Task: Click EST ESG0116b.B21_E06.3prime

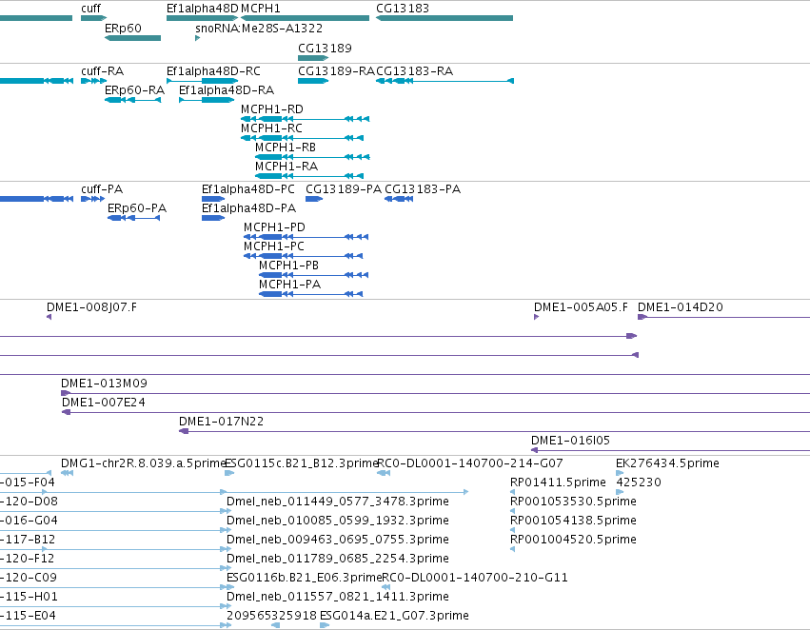Action: click(x=304, y=578)
